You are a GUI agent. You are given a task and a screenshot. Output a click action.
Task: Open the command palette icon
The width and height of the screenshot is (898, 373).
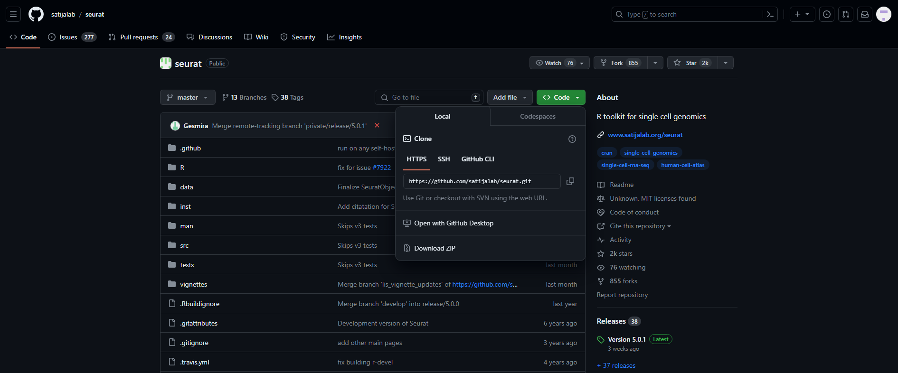tap(770, 14)
